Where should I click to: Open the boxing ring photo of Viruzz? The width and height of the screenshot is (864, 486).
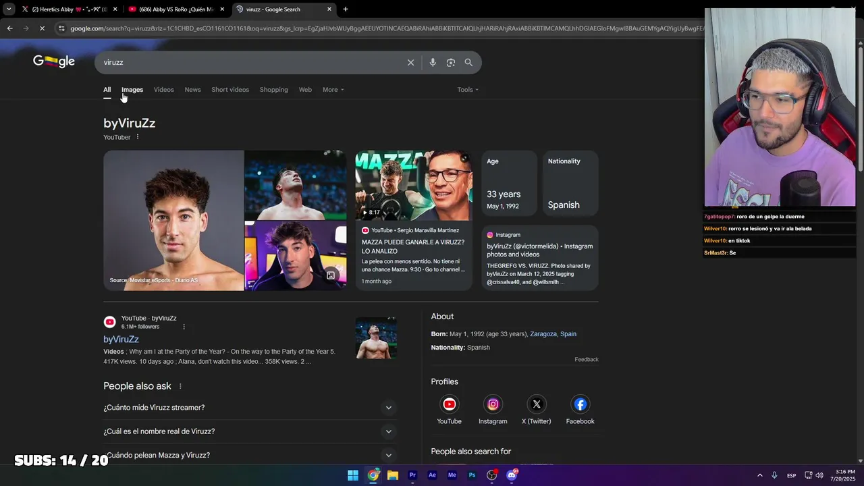point(296,185)
